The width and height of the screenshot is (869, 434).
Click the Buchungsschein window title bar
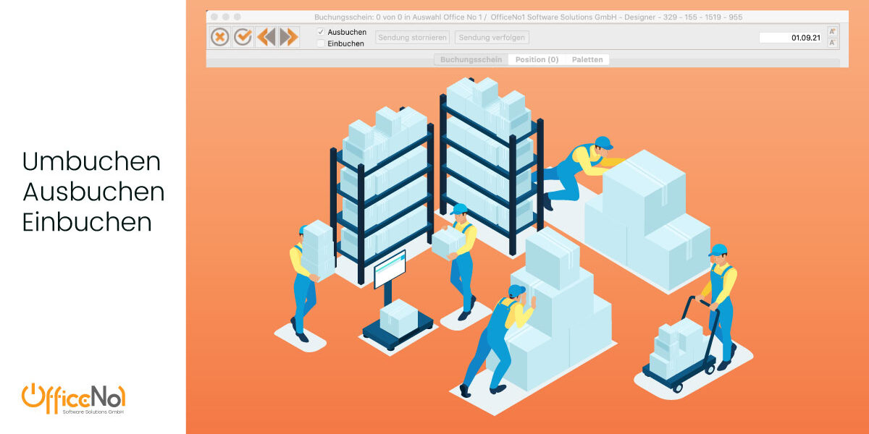[x=528, y=17]
